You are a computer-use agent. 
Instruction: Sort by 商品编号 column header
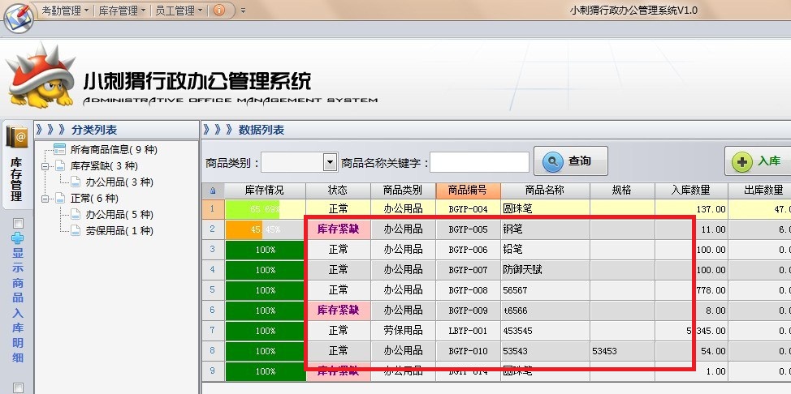pos(467,190)
